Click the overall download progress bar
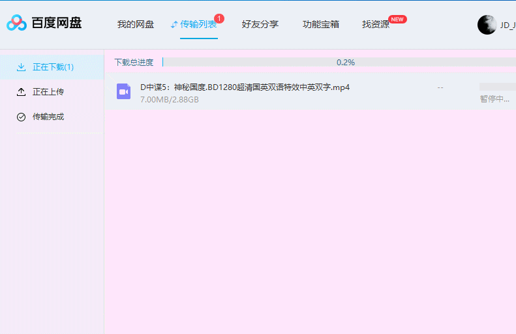The image size is (516, 334). point(339,62)
